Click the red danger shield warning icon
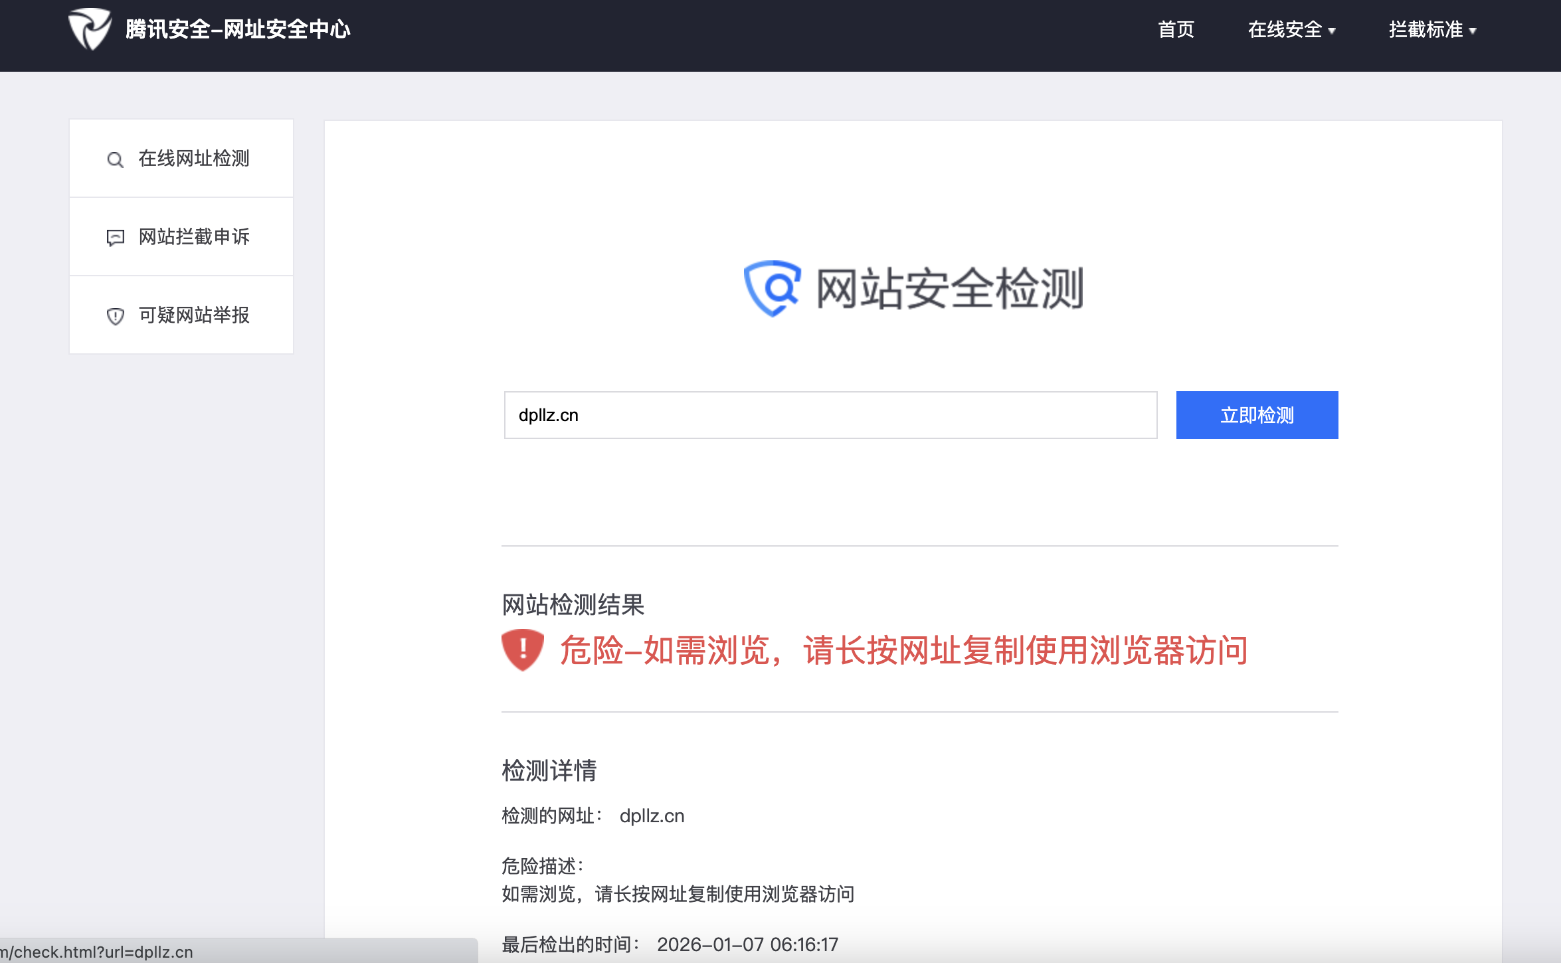The height and width of the screenshot is (963, 1561). [x=523, y=650]
